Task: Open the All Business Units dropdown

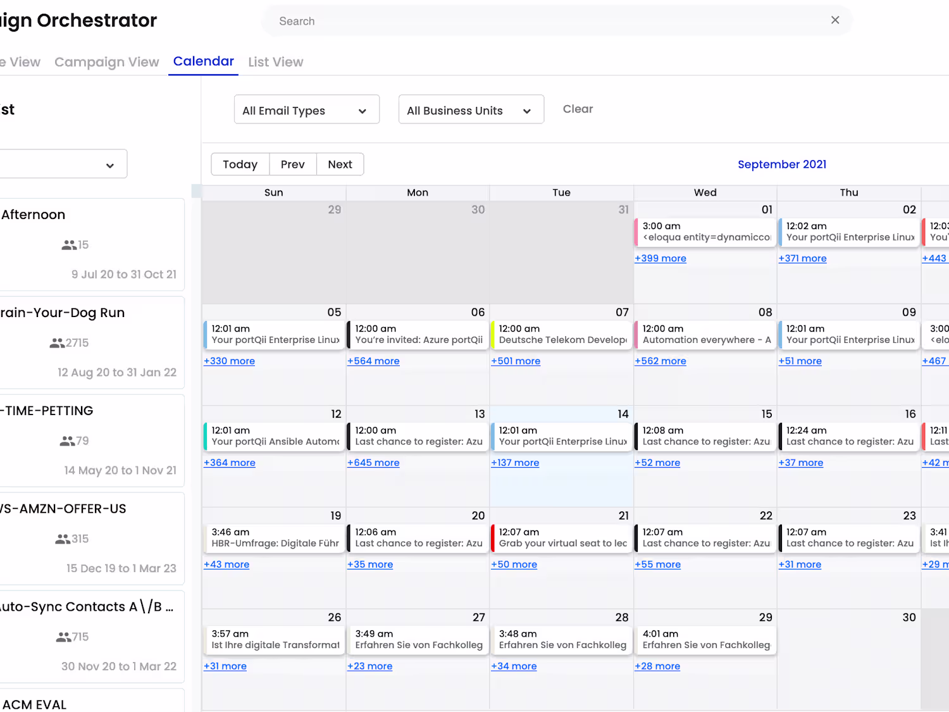Action: tap(471, 110)
